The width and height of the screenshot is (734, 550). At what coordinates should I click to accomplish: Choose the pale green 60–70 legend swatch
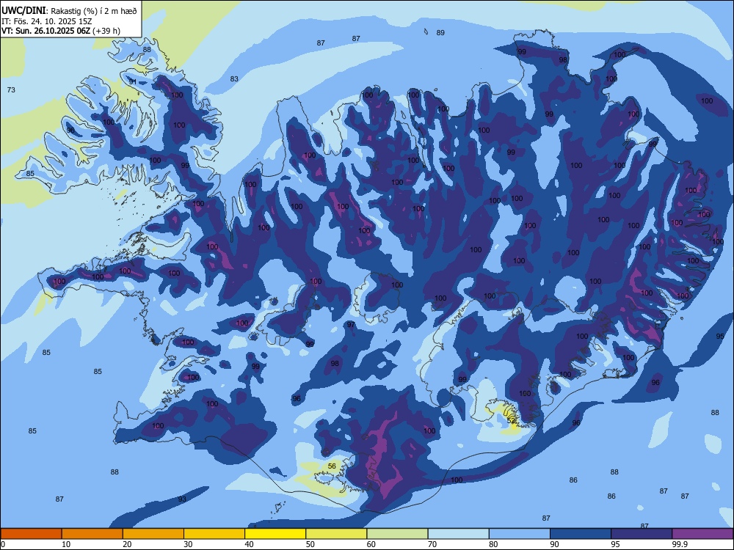[397, 534]
